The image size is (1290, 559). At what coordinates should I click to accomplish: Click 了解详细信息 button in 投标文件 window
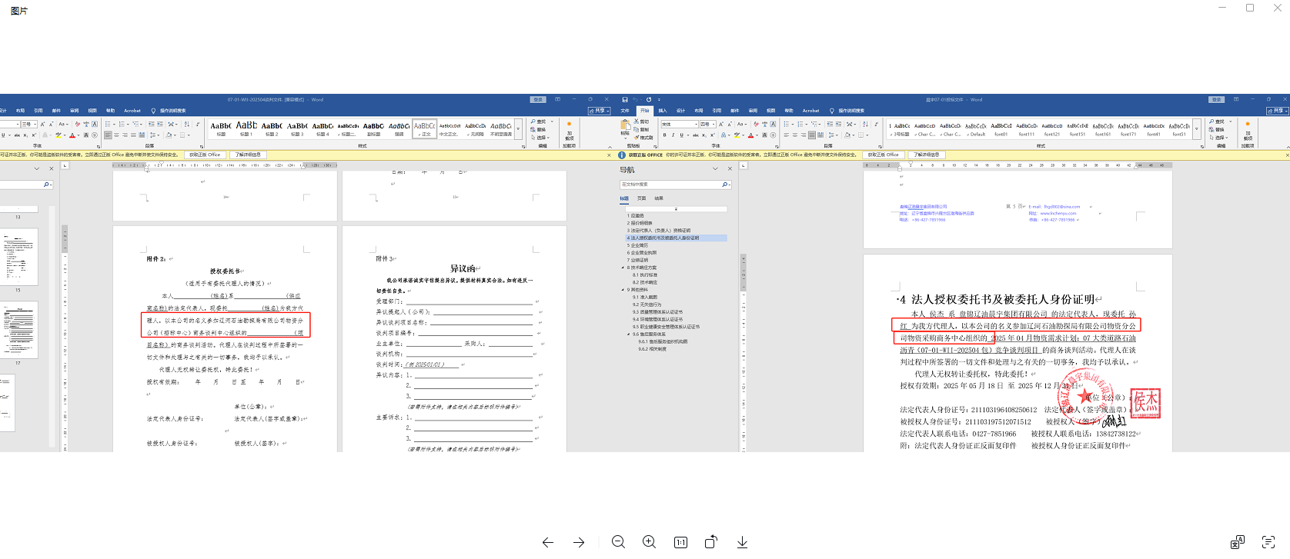point(927,155)
